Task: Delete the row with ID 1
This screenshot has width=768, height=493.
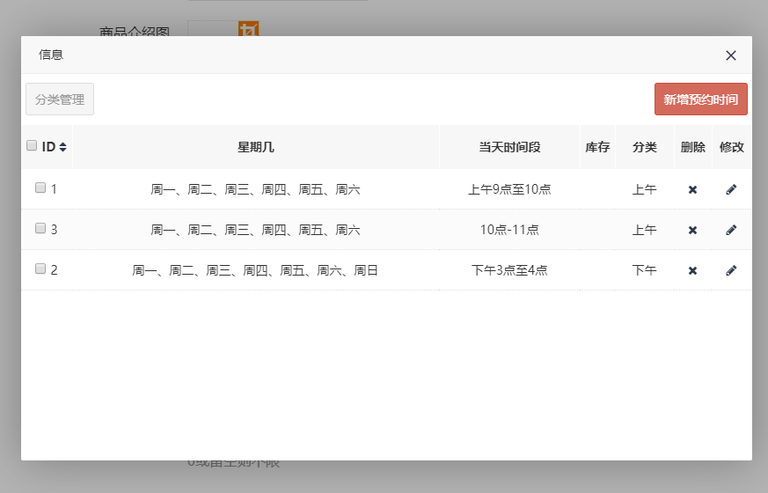Action: pos(692,189)
